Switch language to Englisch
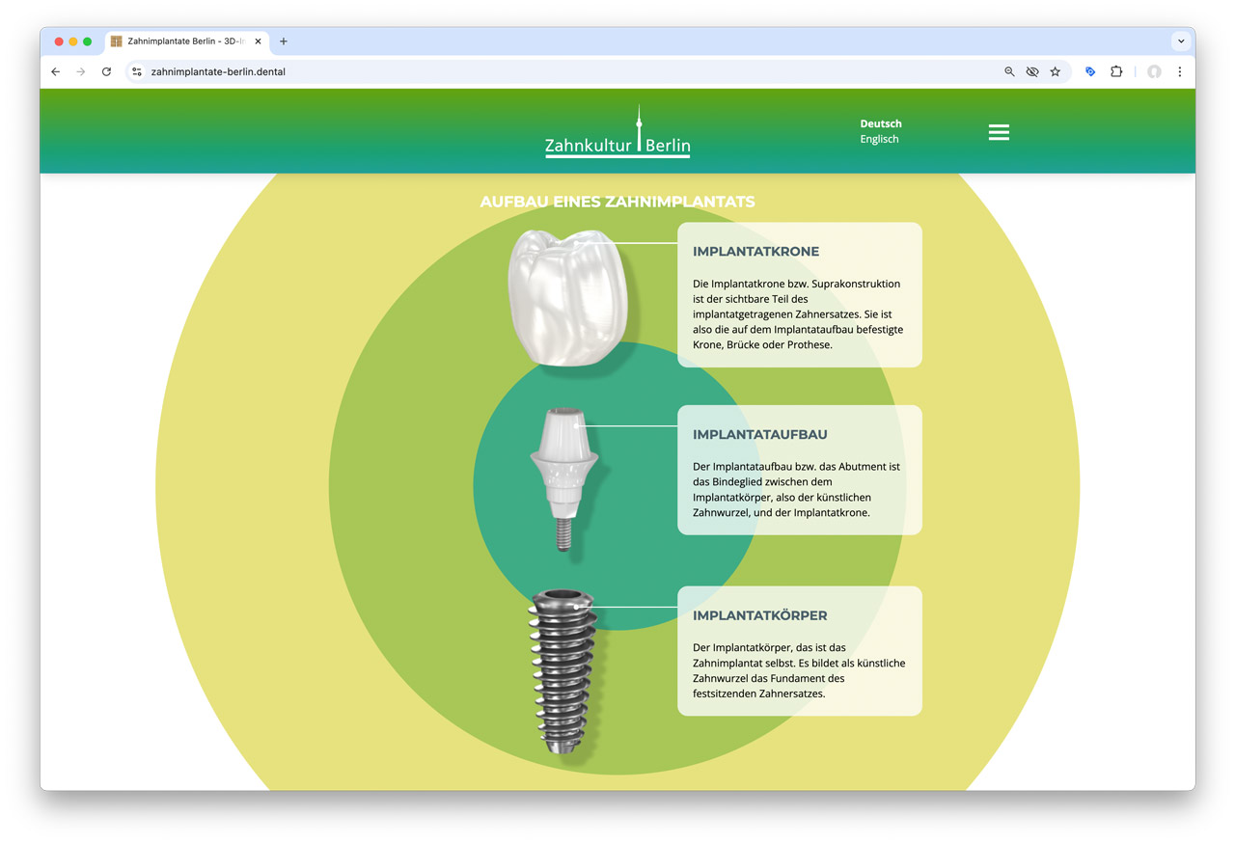Viewport: 1235px width, 843px height. [x=879, y=139]
